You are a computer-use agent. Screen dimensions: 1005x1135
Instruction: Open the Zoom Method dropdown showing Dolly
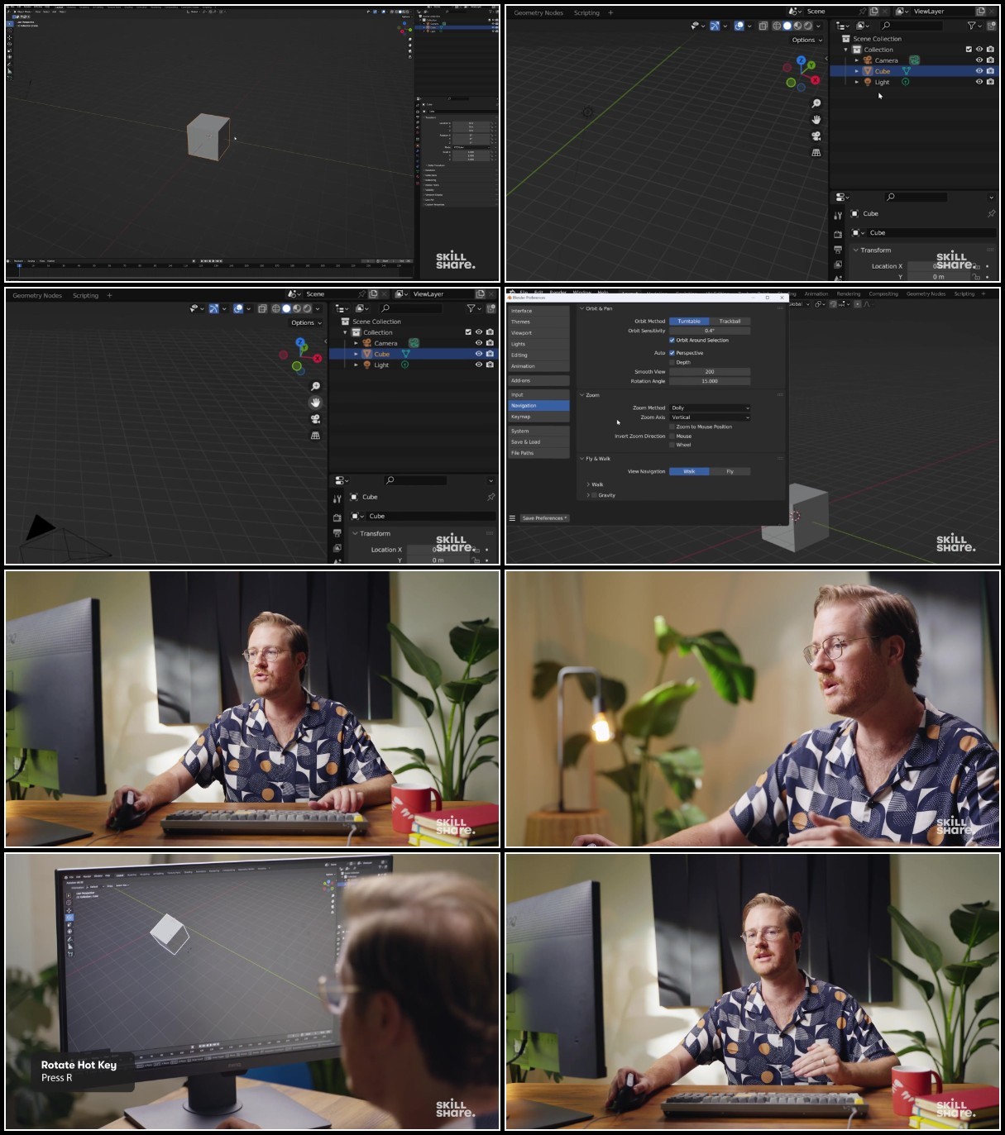[x=710, y=408]
